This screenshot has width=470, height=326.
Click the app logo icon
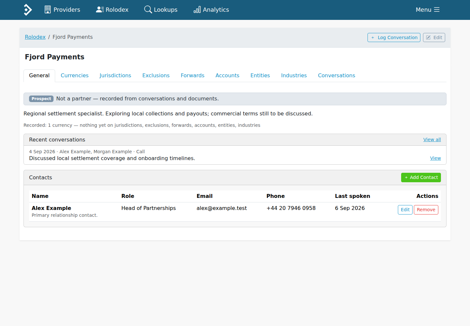point(28,10)
